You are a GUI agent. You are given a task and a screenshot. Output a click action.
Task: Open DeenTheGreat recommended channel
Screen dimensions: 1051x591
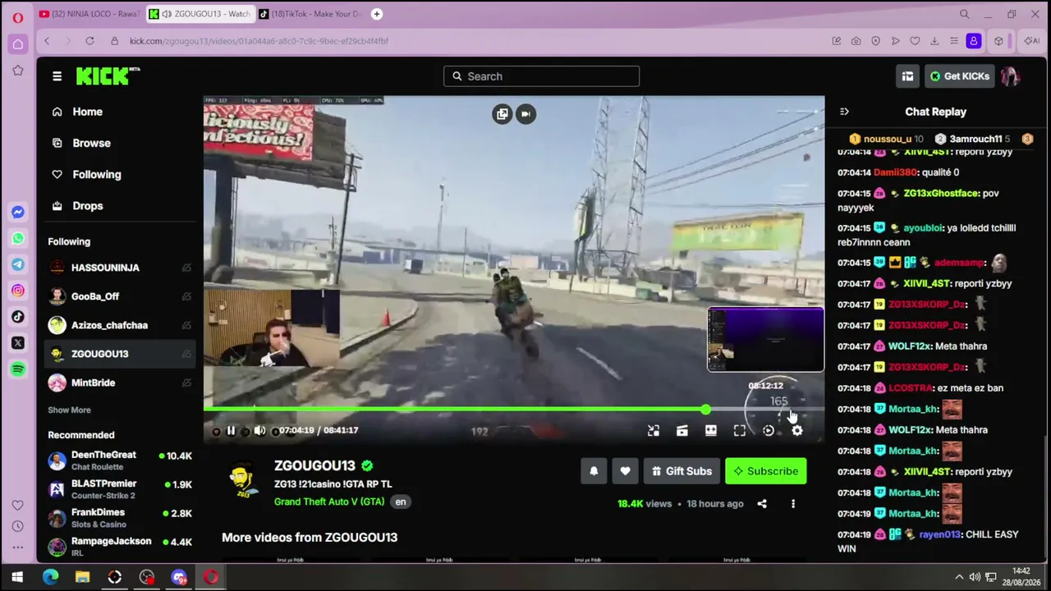tap(120, 460)
